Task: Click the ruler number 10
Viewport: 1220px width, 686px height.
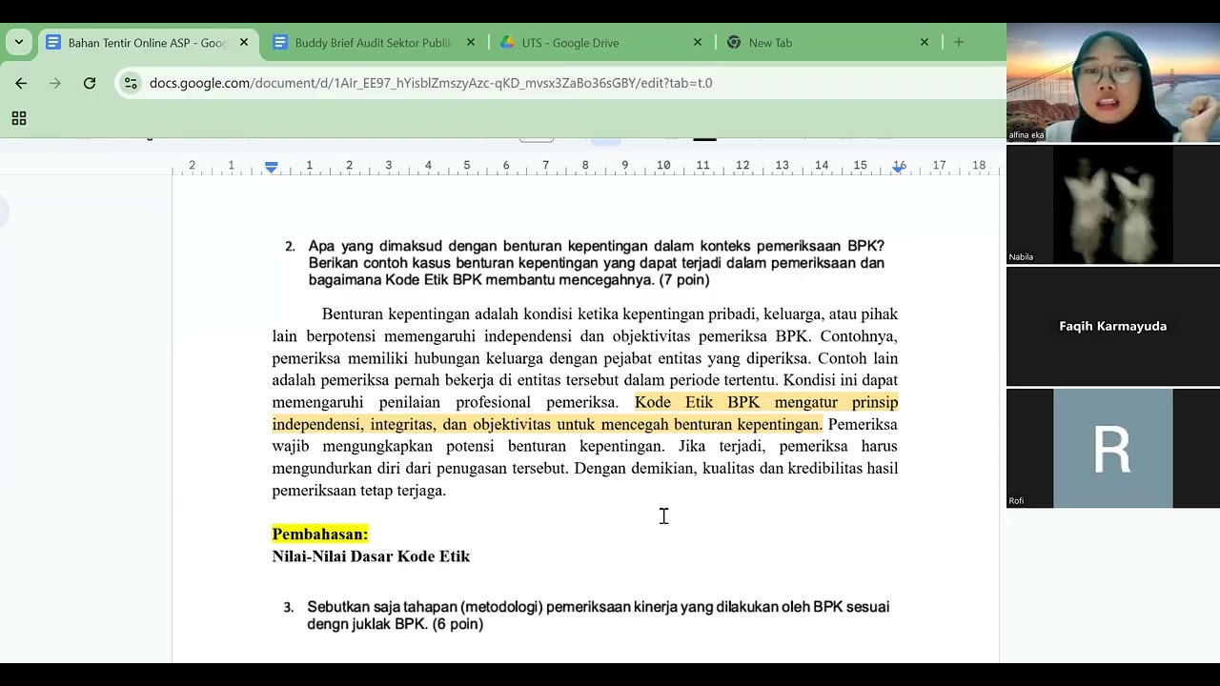Action: (663, 166)
